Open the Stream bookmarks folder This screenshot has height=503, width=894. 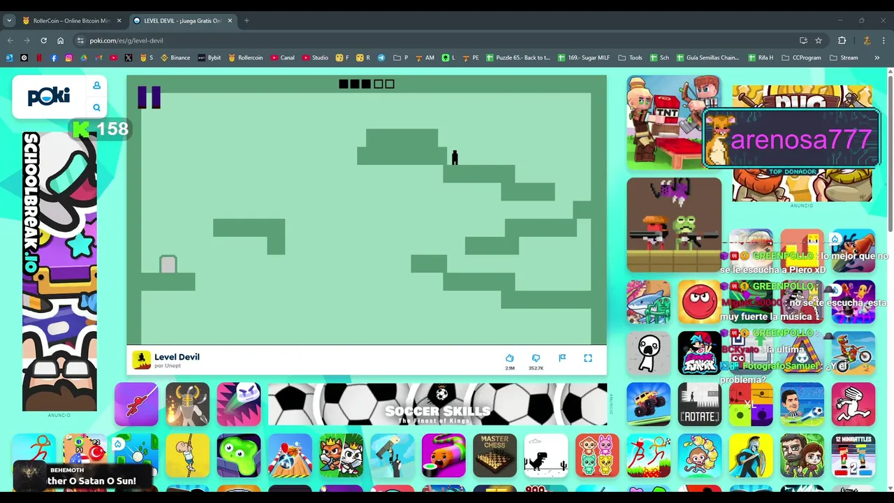click(x=844, y=58)
